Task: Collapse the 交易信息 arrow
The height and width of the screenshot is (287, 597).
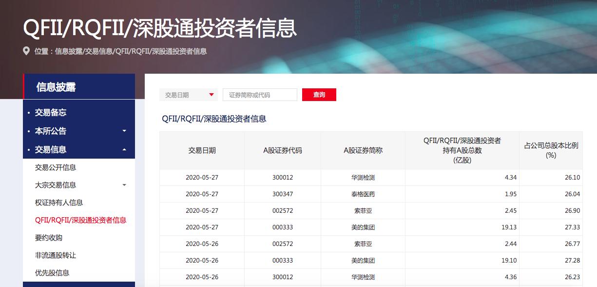Action: (x=124, y=149)
